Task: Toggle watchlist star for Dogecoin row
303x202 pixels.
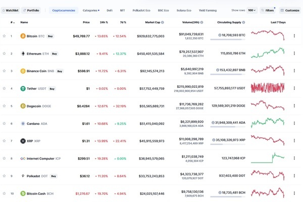Action: click(4, 106)
